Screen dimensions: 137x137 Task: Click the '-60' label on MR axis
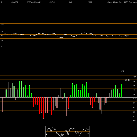pyautogui.click(x=134, y=112)
